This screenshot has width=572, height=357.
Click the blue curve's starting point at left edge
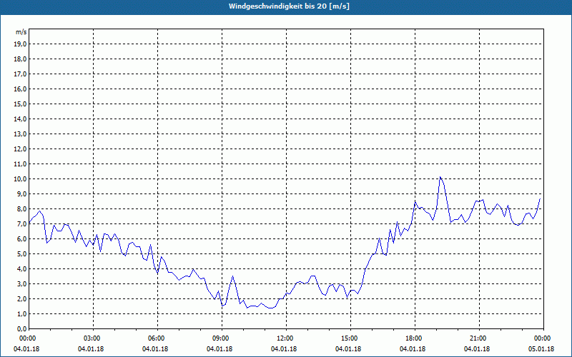[29, 222]
